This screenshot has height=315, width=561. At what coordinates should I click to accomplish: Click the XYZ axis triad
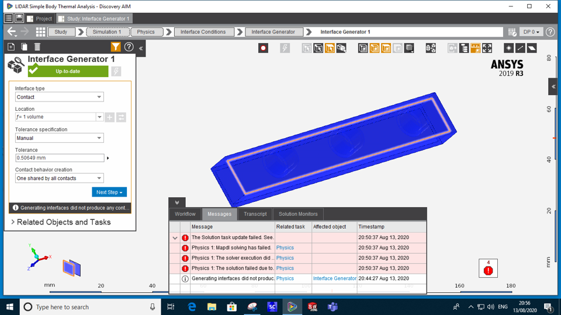coord(37,257)
